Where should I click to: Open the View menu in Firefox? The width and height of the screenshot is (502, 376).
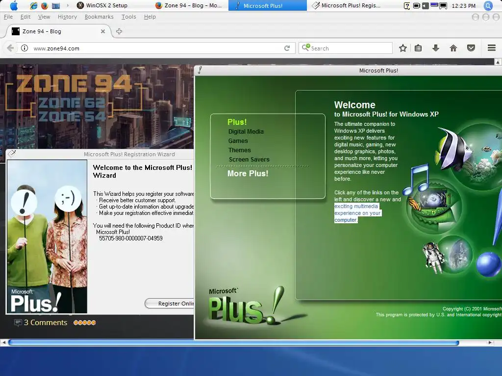point(44,17)
